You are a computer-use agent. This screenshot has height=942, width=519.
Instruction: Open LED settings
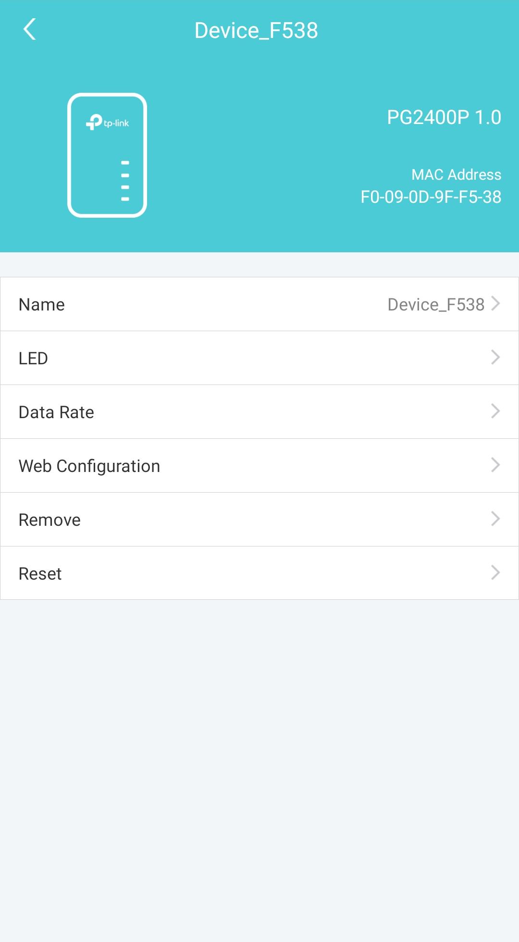coord(259,358)
